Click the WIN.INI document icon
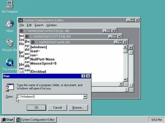Viewport: 165px width, 123px height. click(33, 42)
